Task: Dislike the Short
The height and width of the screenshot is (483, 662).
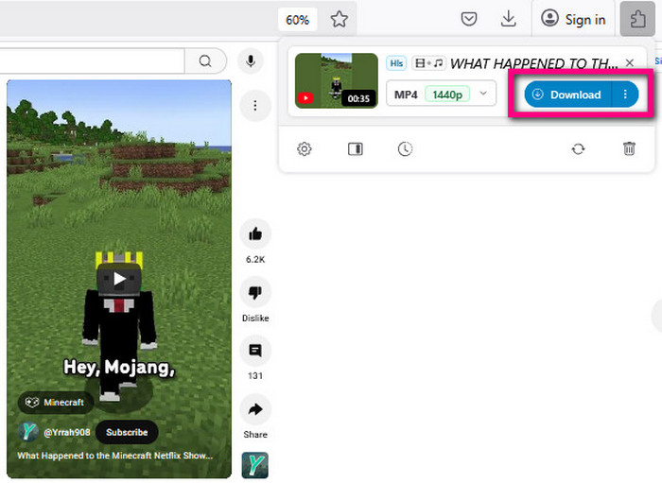Action: point(255,292)
